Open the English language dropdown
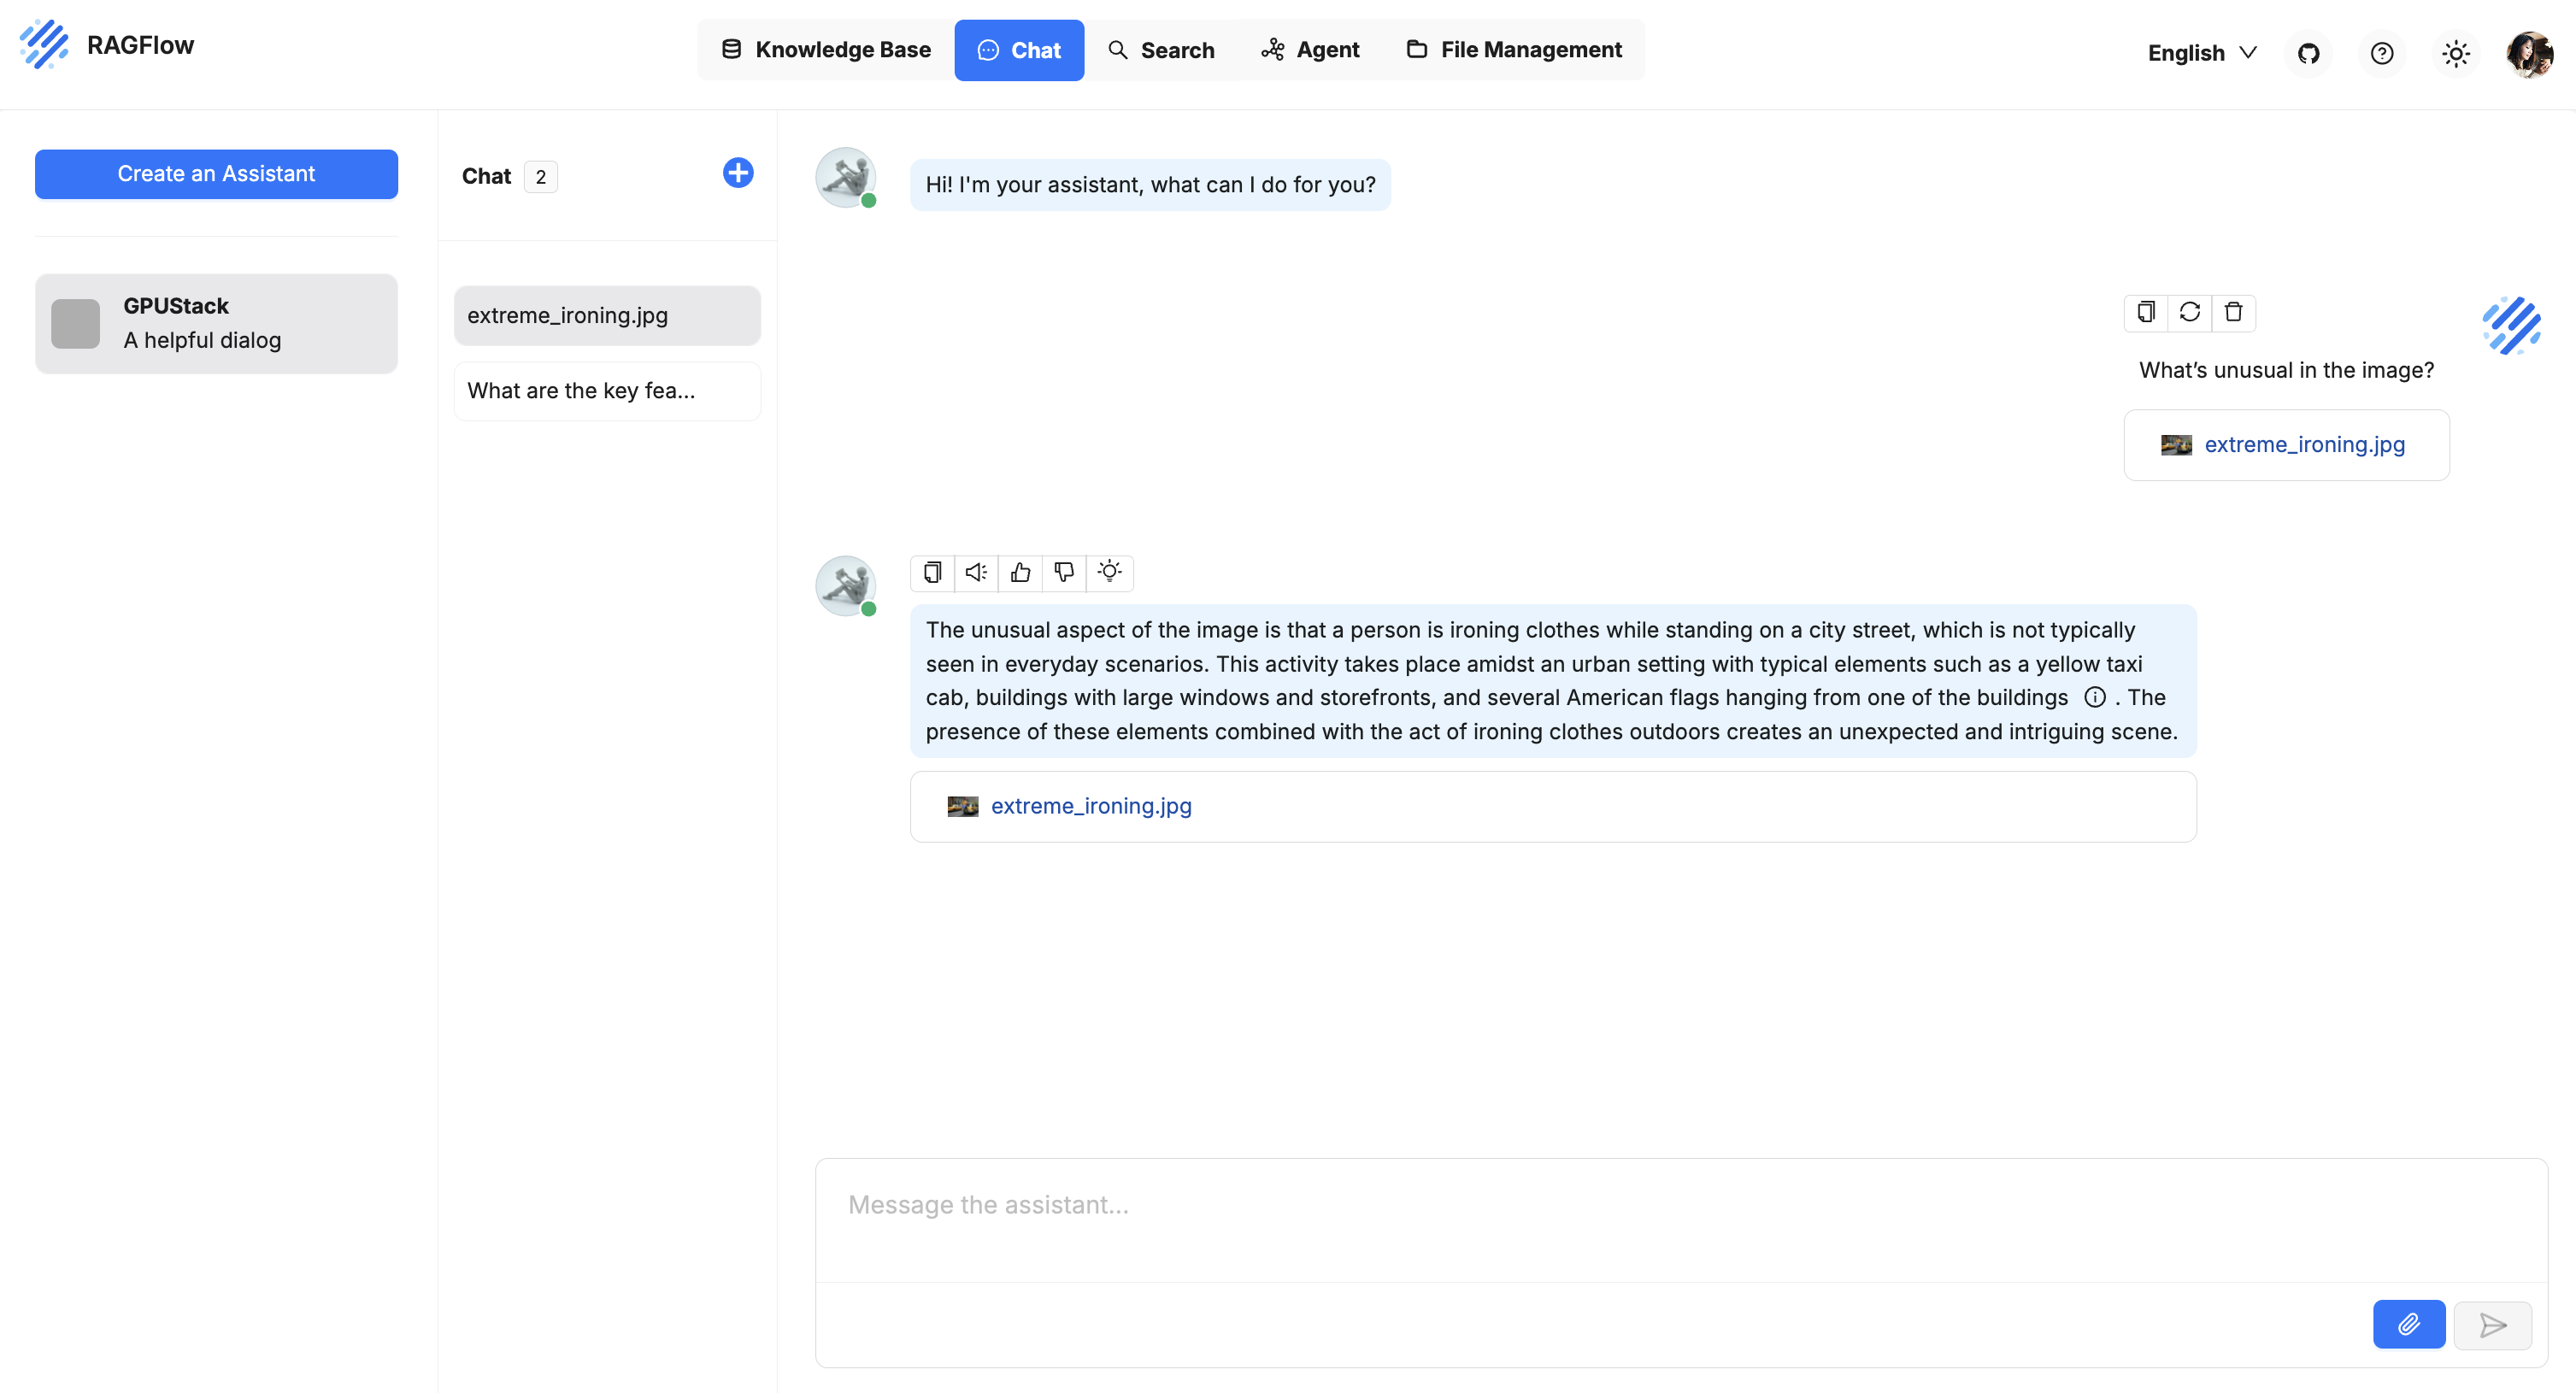 [2202, 53]
